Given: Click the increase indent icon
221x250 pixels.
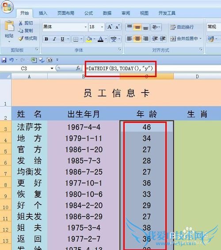Looking at the screenshot, I should coord(163,39).
